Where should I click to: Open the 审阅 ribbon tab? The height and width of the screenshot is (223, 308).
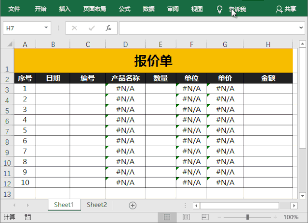(173, 9)
